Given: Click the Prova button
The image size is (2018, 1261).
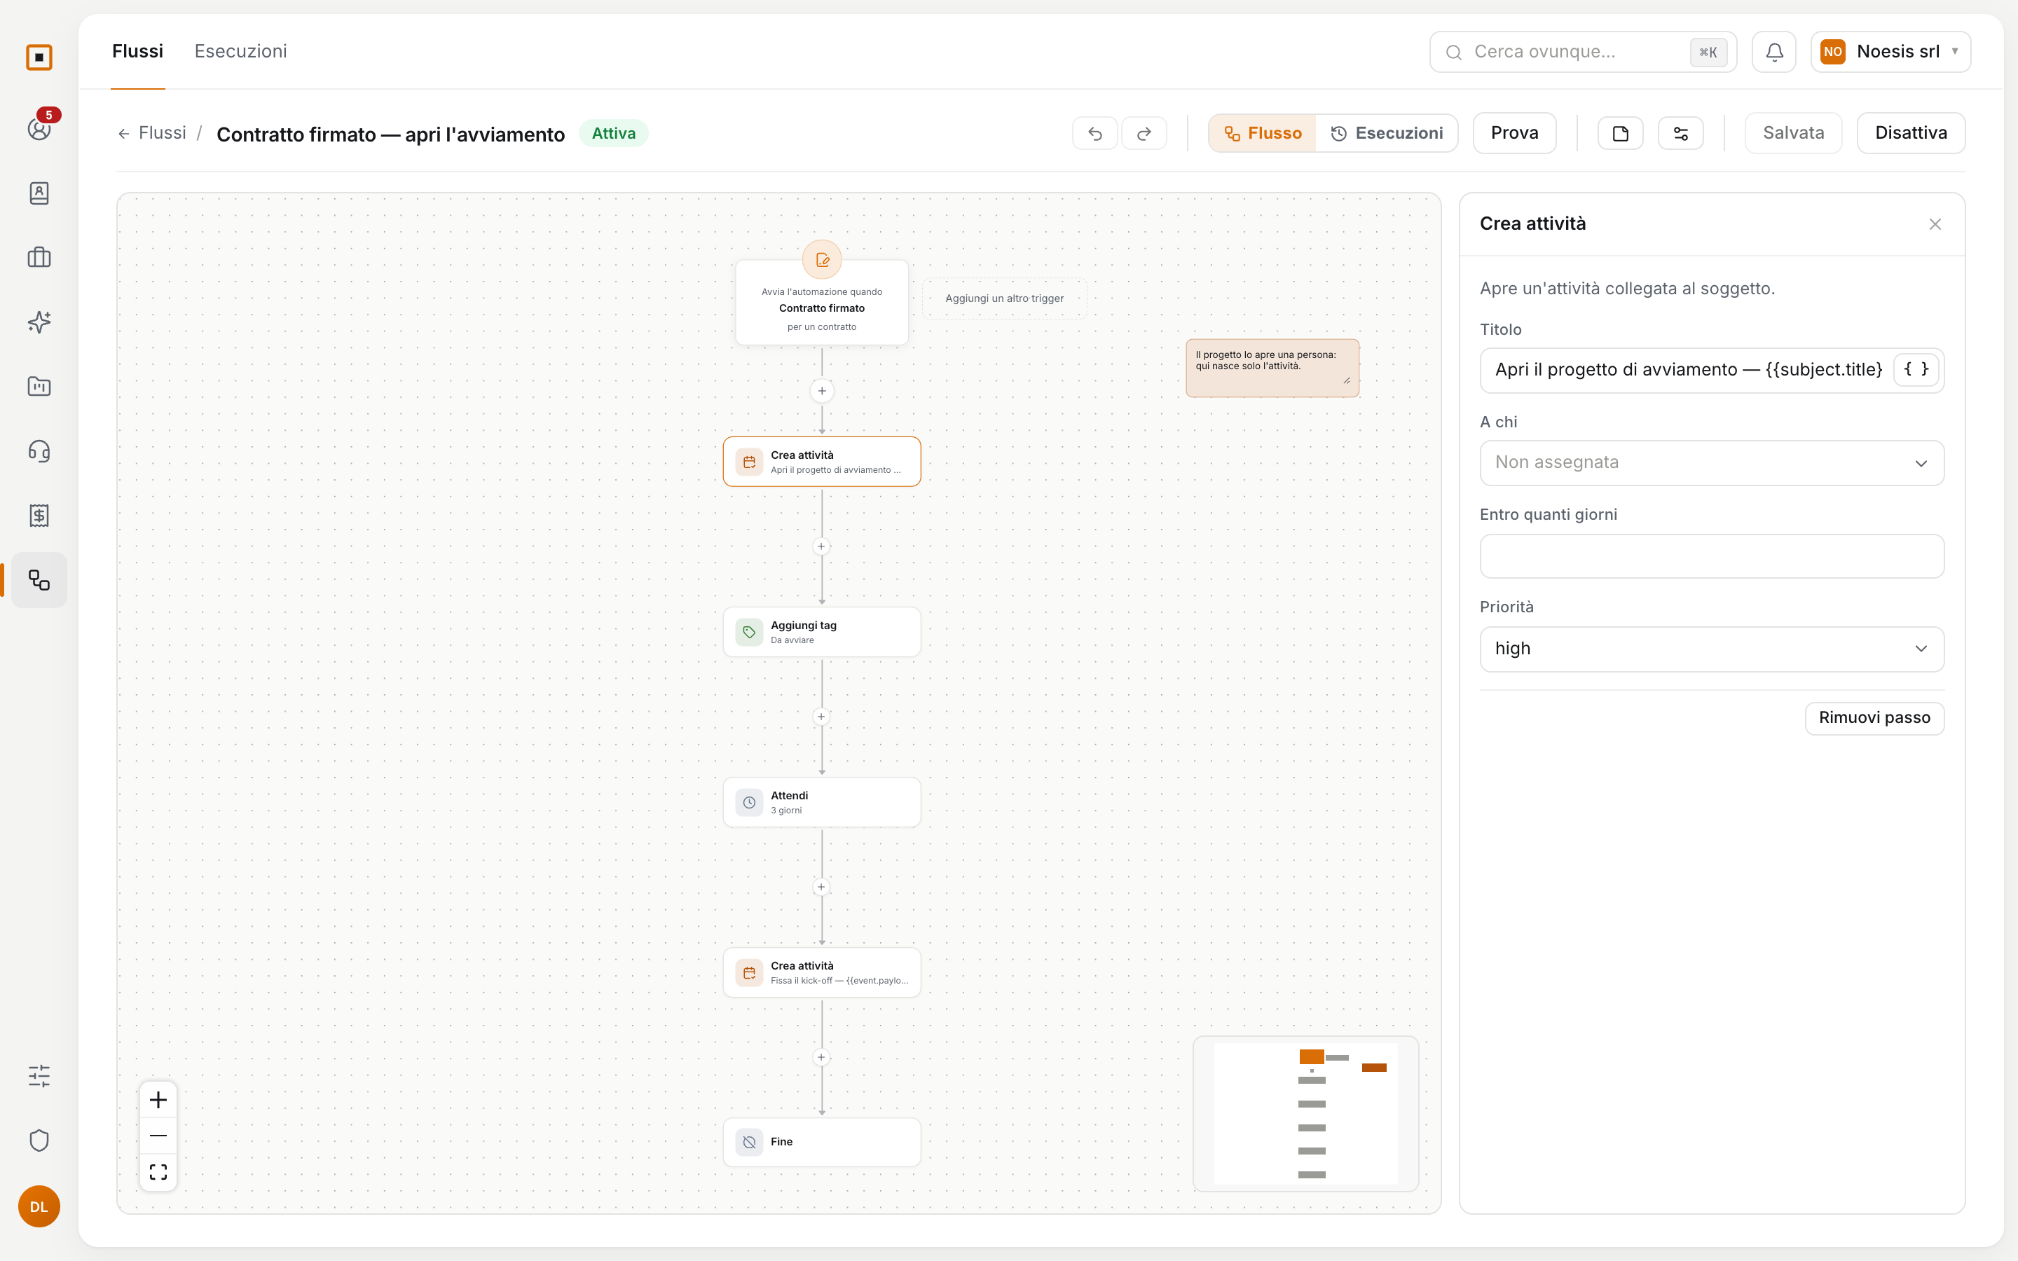Looking at the screenshot, I should pos(1513,133).
